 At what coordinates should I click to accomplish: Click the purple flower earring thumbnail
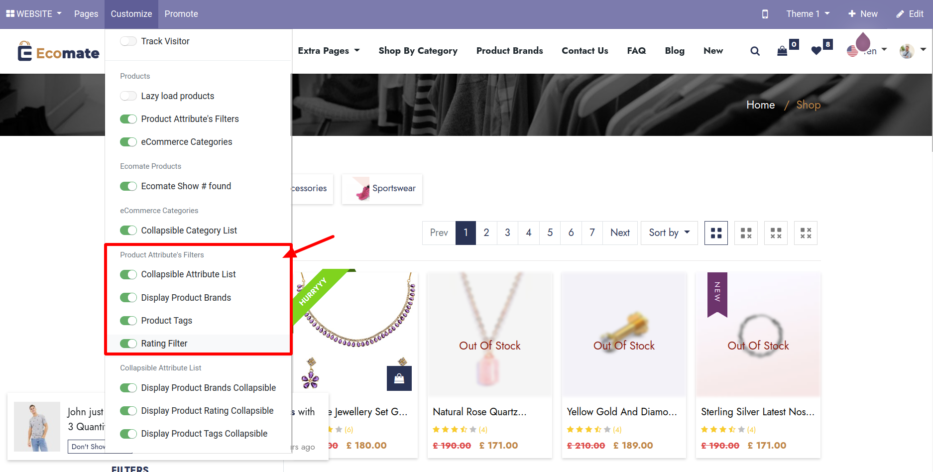click(x=310, y=373)
